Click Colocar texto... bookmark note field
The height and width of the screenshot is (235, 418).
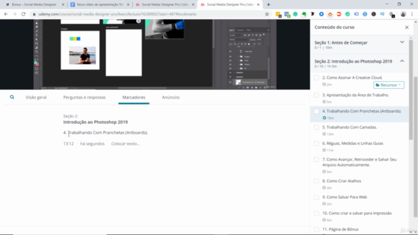[125, 144]
